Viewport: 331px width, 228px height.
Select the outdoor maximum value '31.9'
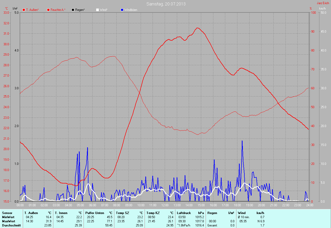[49, 221]
